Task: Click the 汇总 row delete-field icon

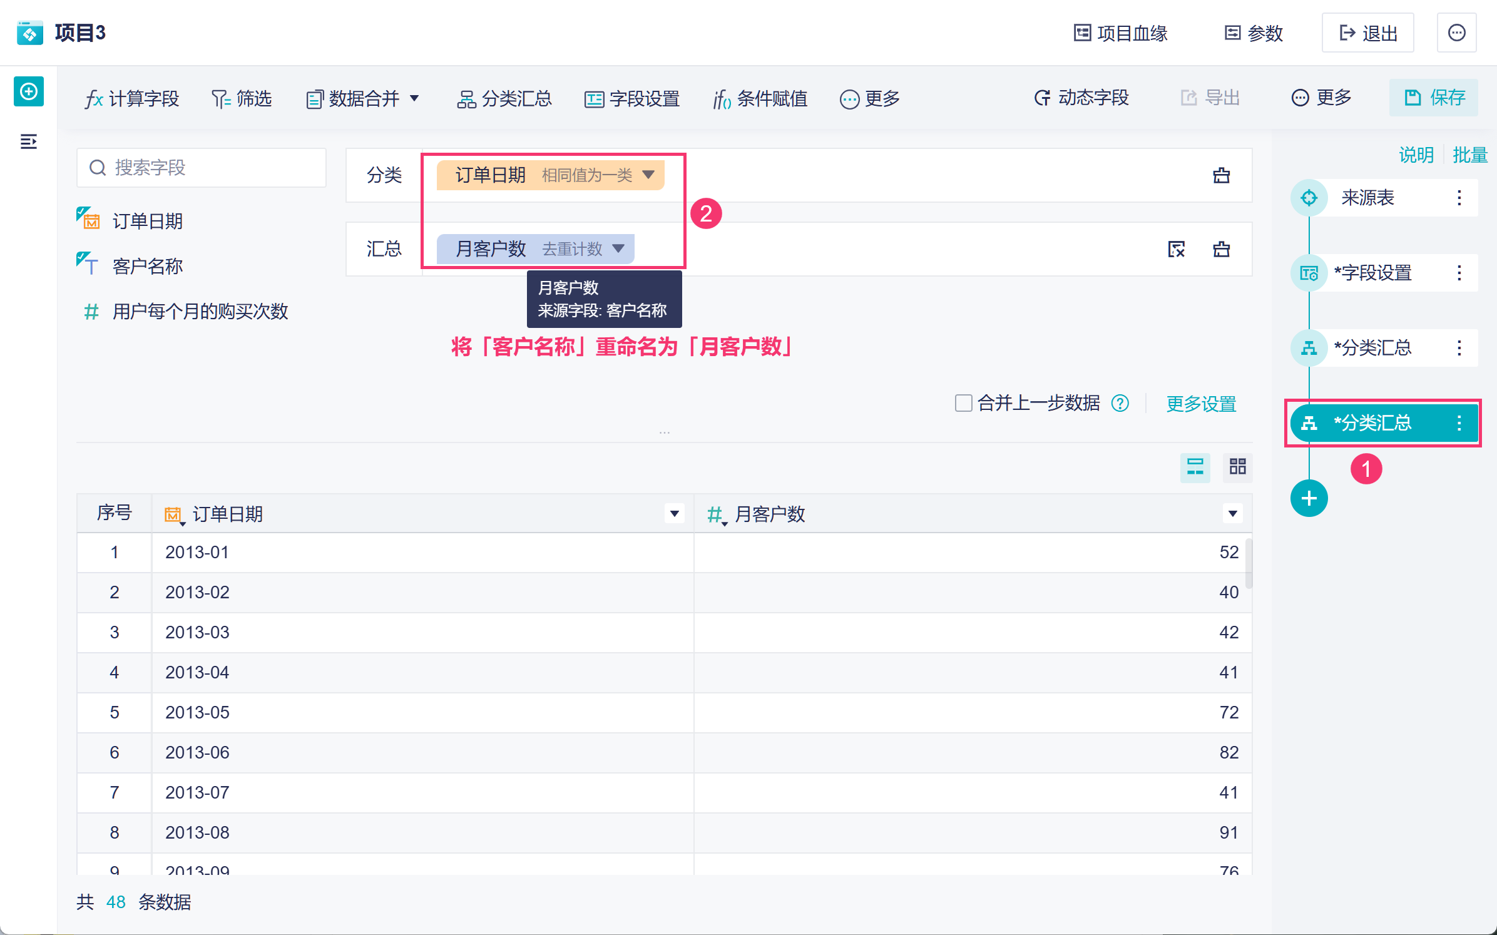Action: [x=1176, y=249]
